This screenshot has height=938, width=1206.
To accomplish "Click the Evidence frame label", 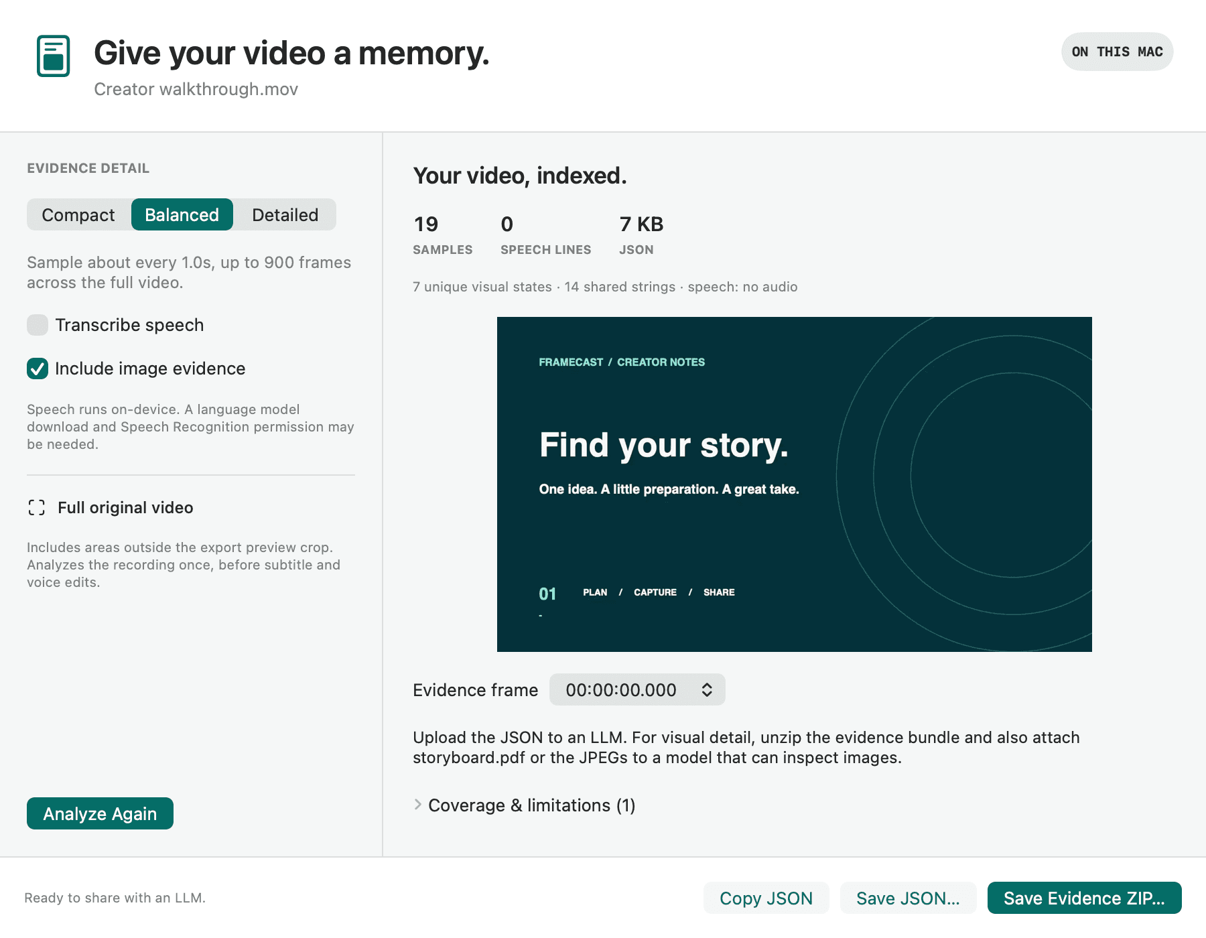I will (475, 690).
